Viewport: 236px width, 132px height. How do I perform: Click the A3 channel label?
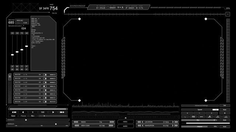coord(27,33)
